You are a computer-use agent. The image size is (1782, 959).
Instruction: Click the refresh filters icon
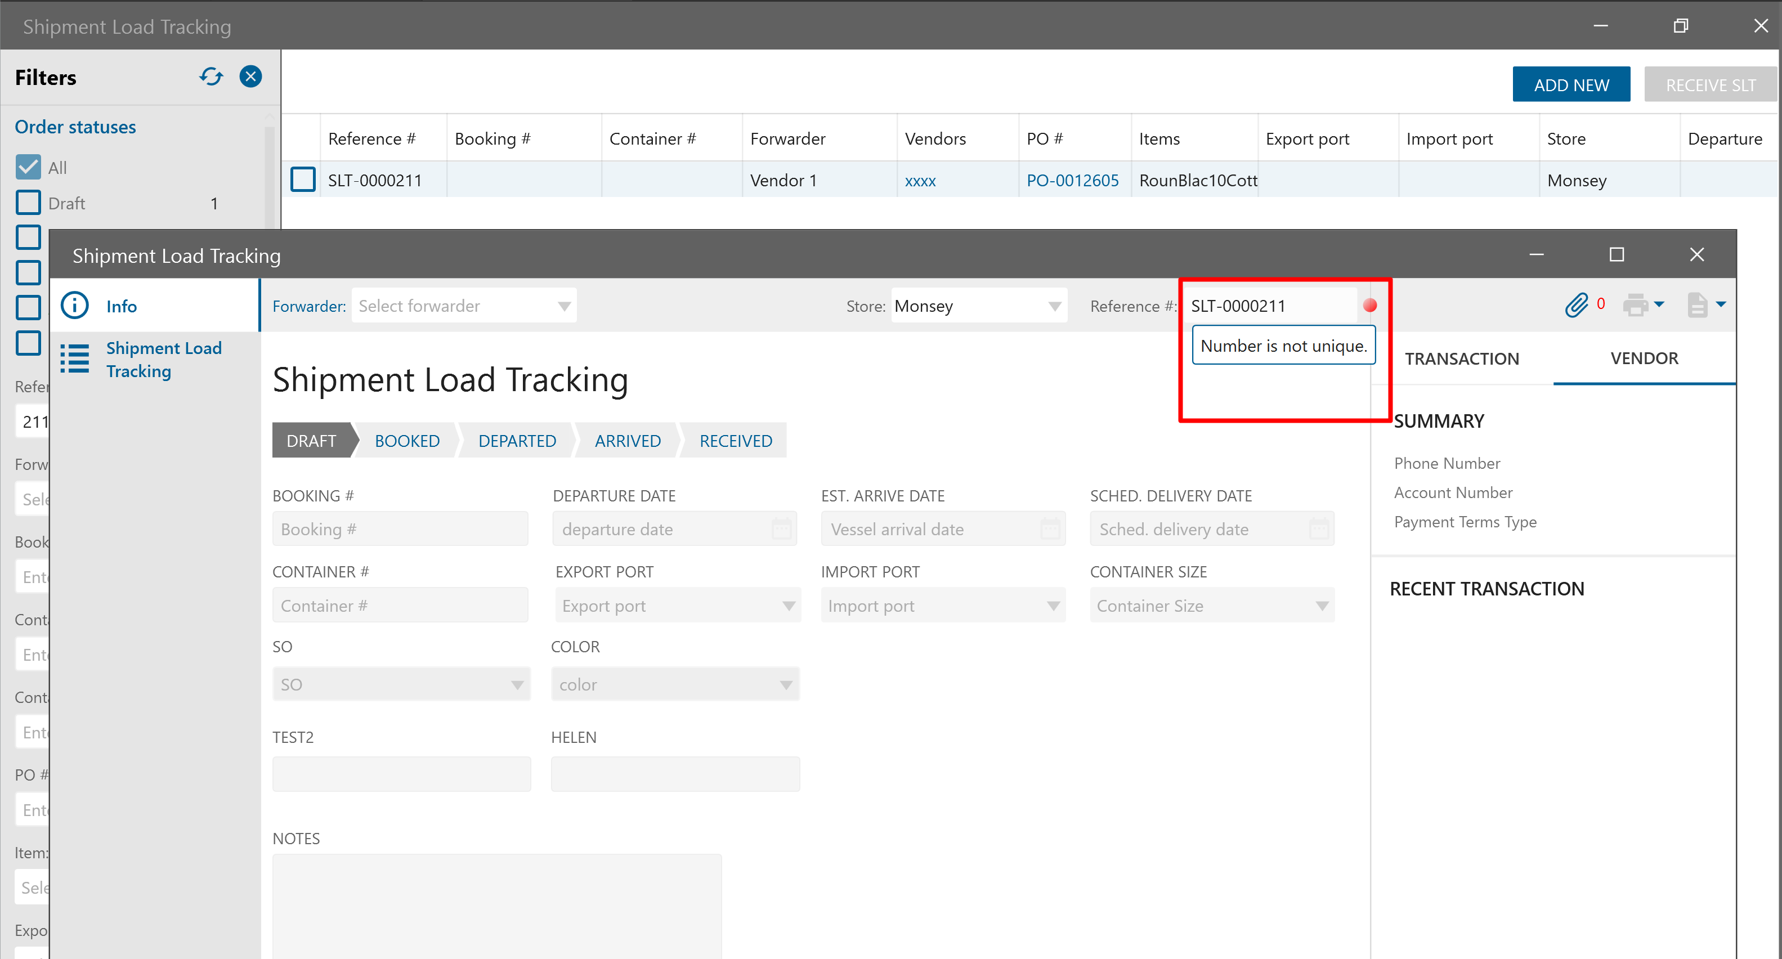pyautogui.click(x=211, y=76)
